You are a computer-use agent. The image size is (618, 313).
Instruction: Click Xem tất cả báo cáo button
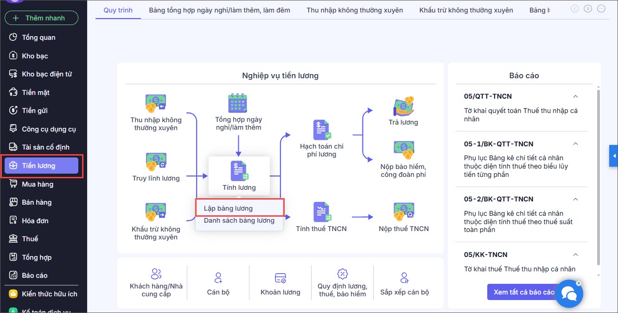pyautogui.click(x=524, y=292)
